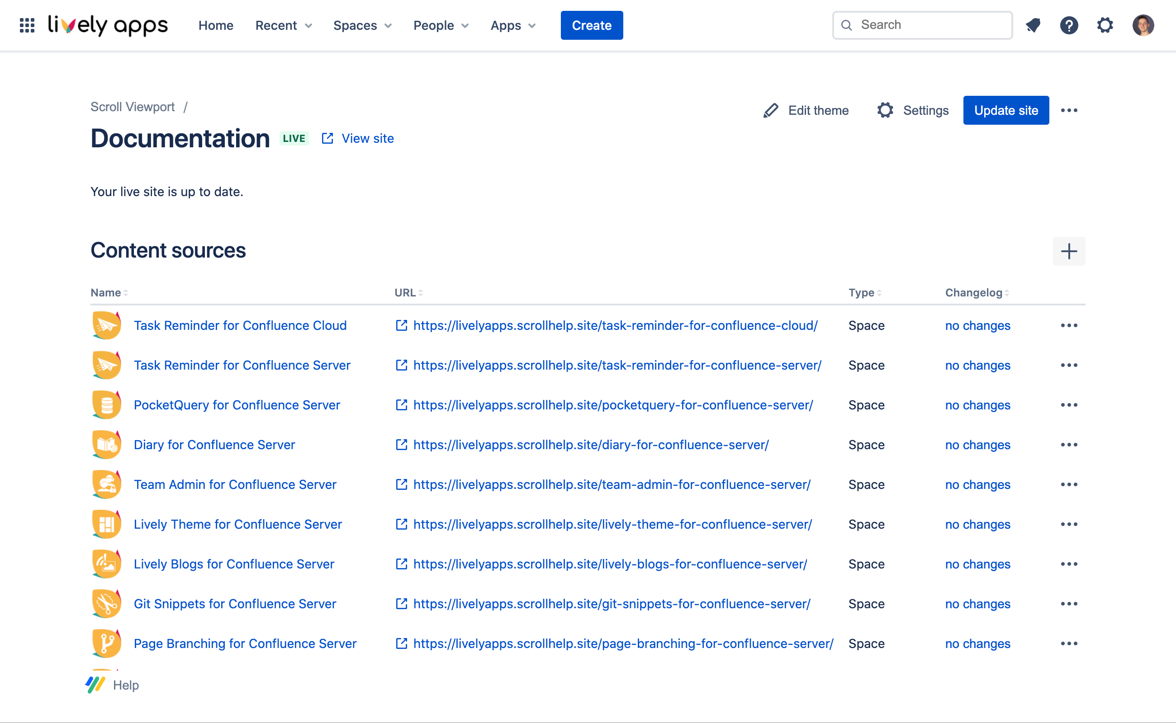Sort the table by URL column
The image size is (1176, 723).
click(408, 293)
